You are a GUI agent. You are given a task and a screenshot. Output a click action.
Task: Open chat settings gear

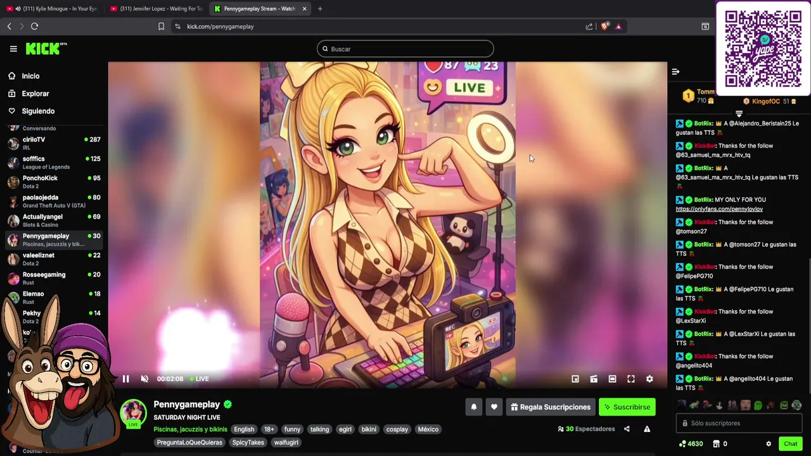pos(769,444)
